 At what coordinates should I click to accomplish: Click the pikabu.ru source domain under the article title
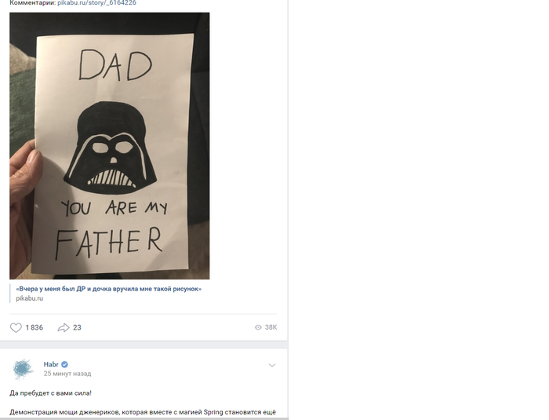coord(30,298)
